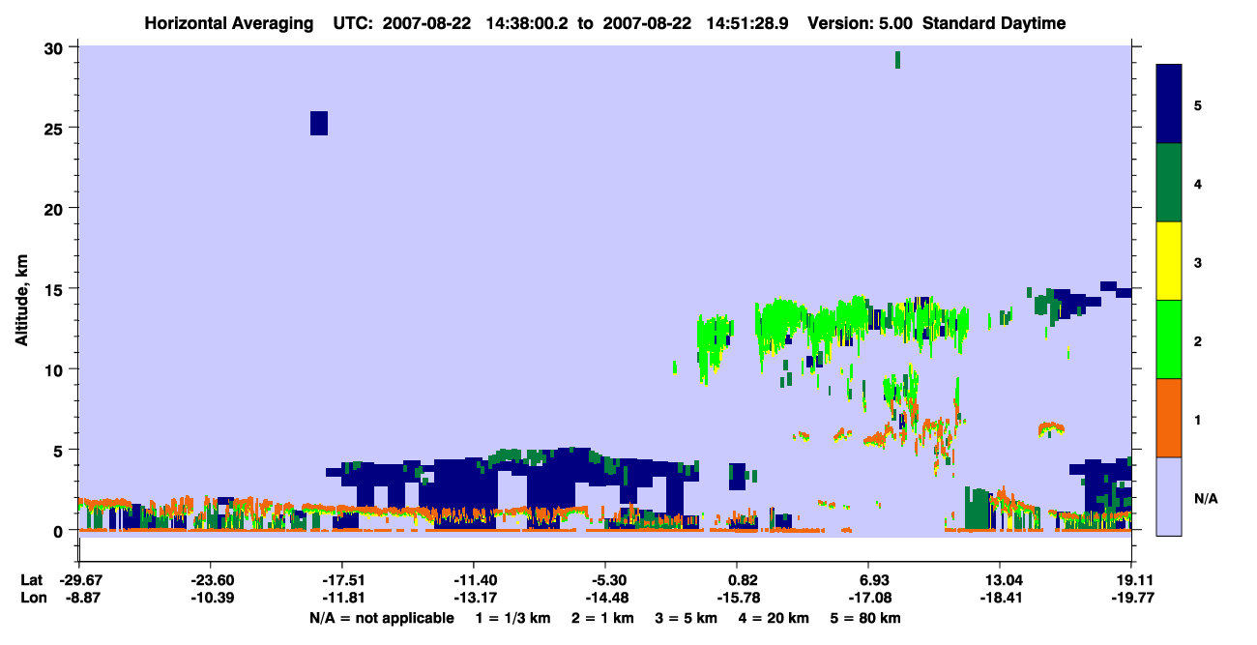Click the altitude tick label 15
The width and height of the screenshot is (1257, 645).
[x=55, y=289]
